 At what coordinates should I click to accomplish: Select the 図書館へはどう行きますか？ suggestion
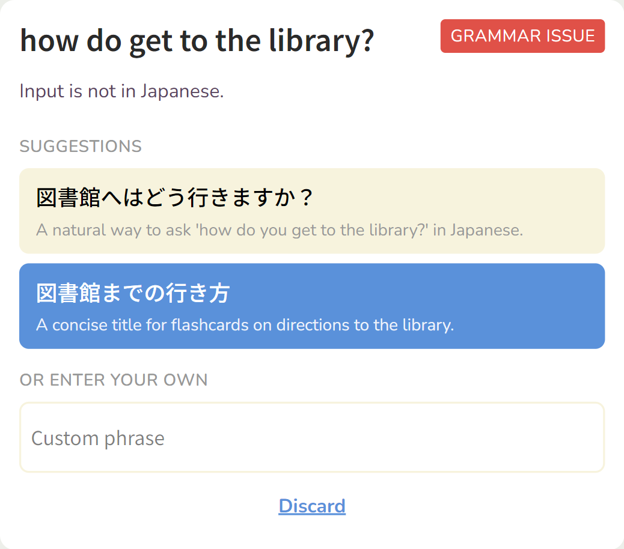click(x=174, y=198)
